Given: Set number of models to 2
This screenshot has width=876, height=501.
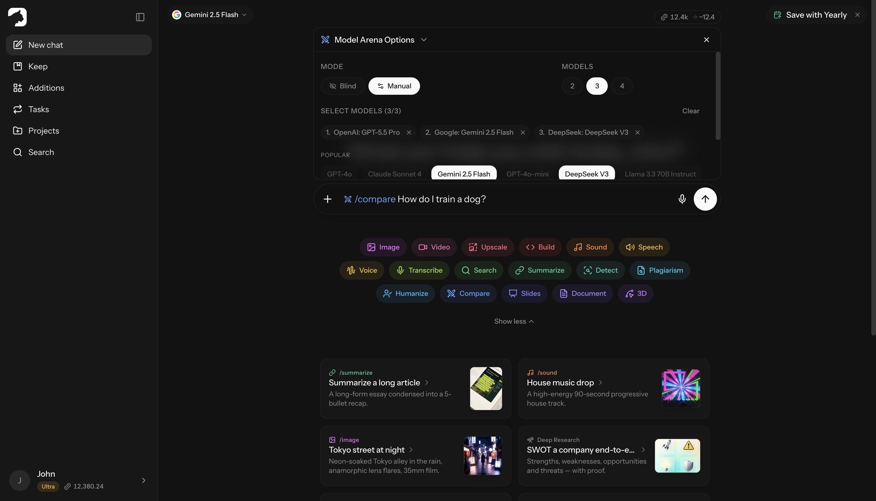Looking at the screenshot, I should point(572,86).
